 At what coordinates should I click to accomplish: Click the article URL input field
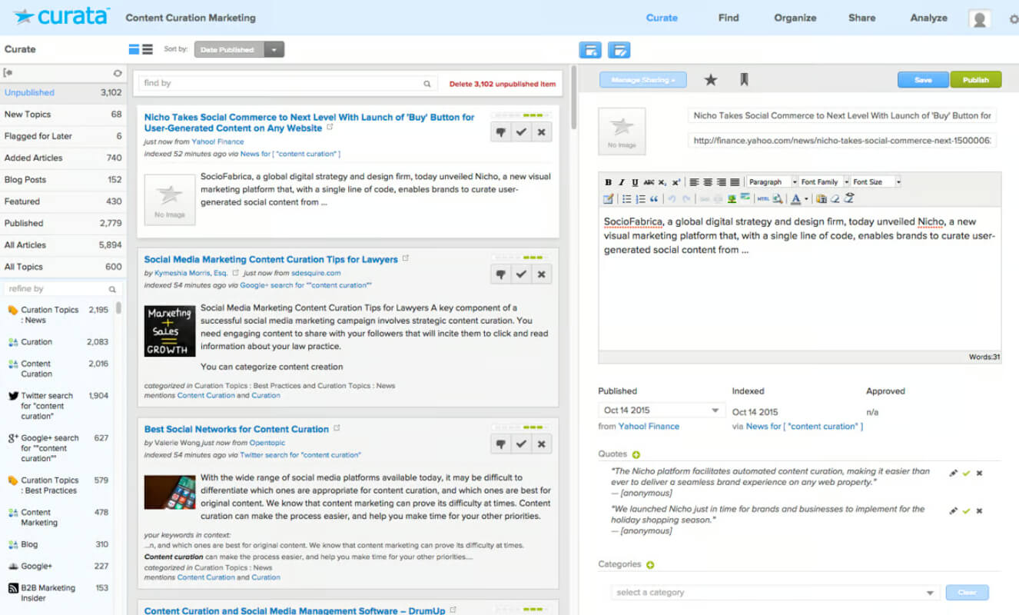[842, 141]
